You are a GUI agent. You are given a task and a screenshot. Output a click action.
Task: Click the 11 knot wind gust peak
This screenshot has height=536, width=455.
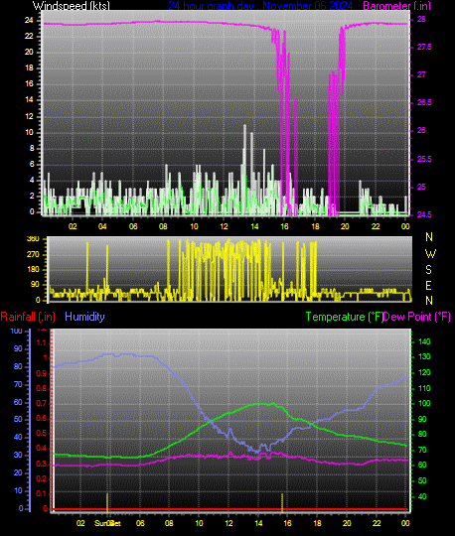(244, 126)
